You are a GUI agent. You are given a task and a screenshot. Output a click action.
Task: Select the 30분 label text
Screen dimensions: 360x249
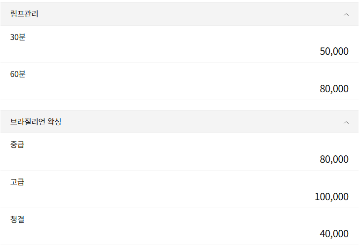[x=18, y=37]
